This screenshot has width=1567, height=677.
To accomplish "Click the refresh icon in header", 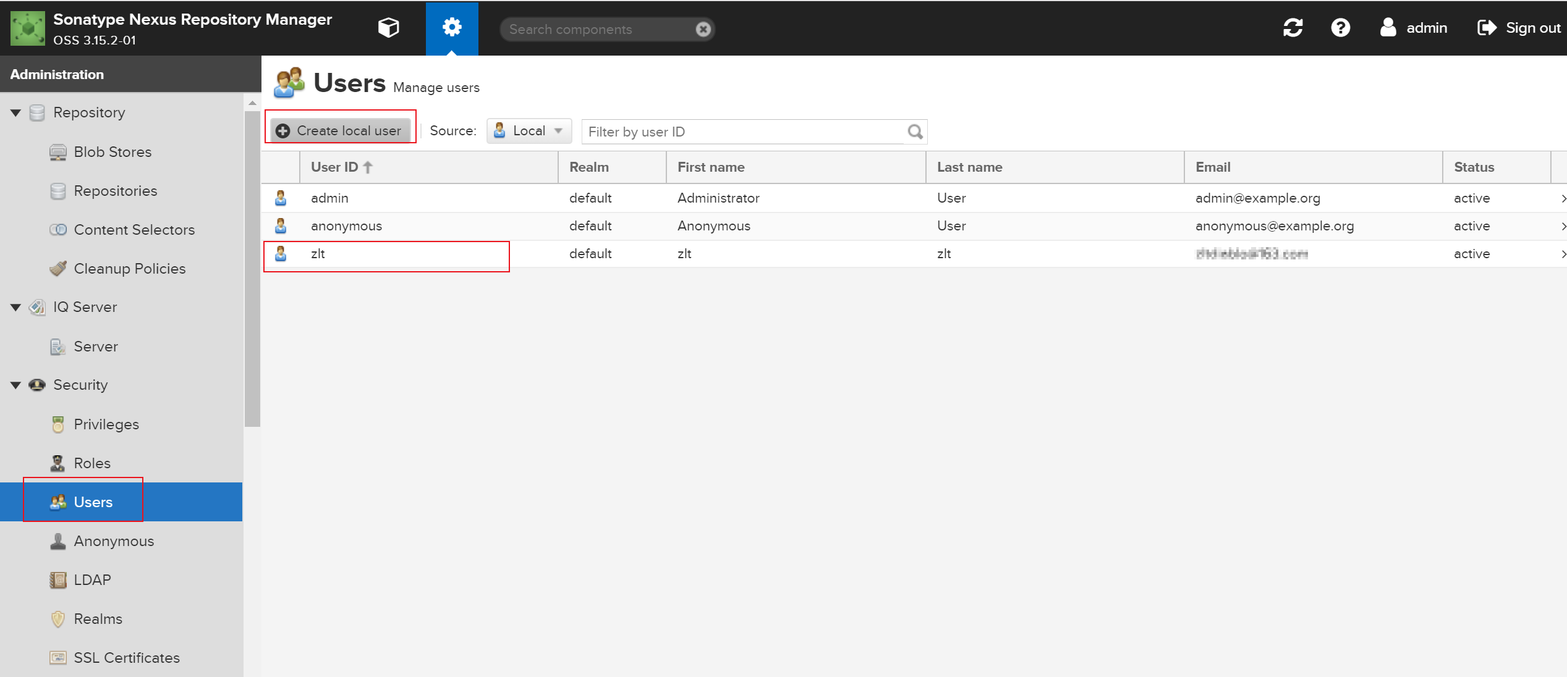I will click(1293, 28).
